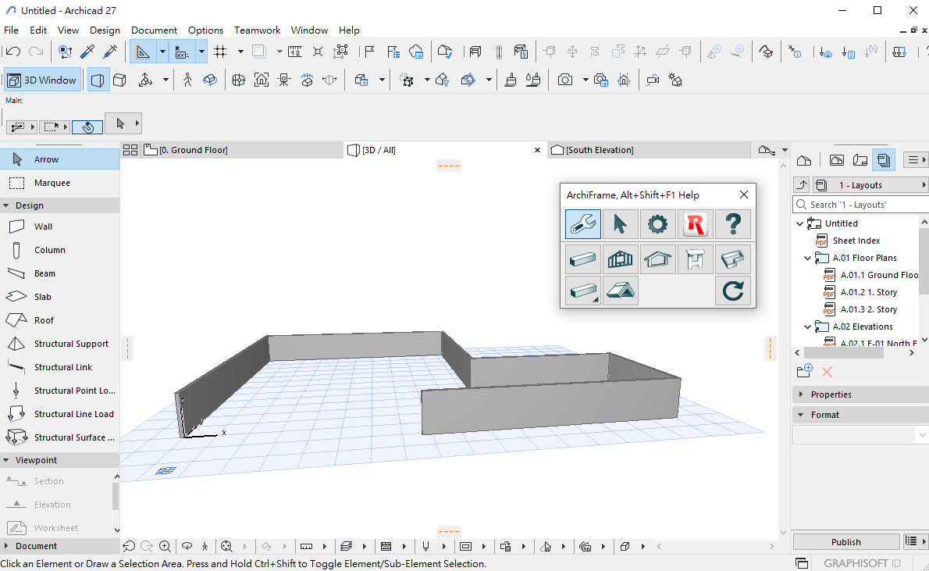Toggle the ArchiFrame wrench tool button
This screenshot has width=929, height=571.
(583, 224)
